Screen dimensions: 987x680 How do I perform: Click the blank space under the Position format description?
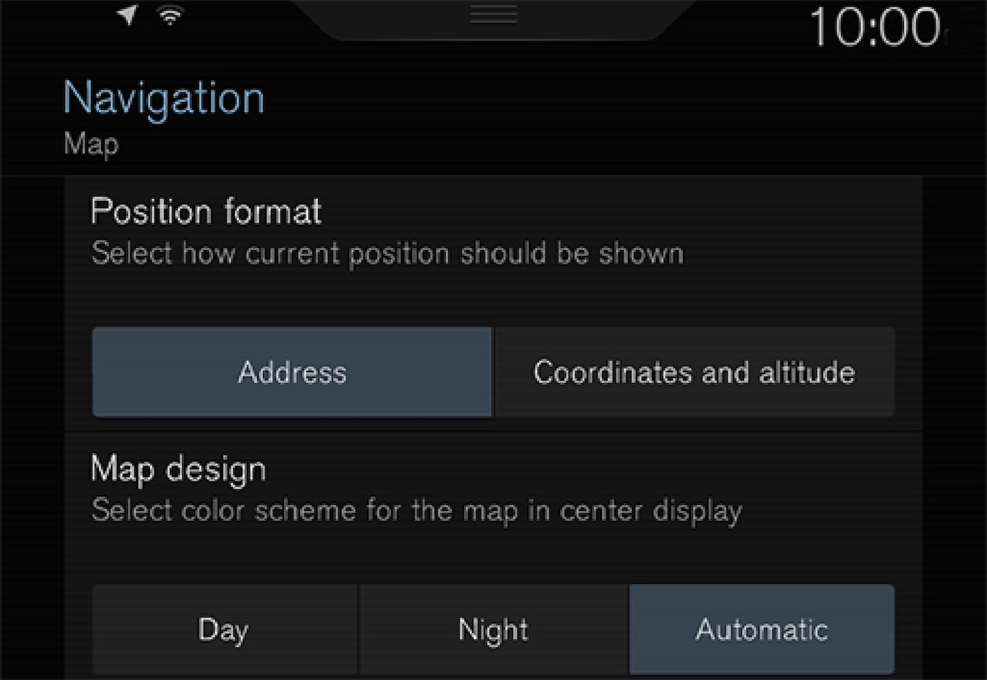click(493, 296)
